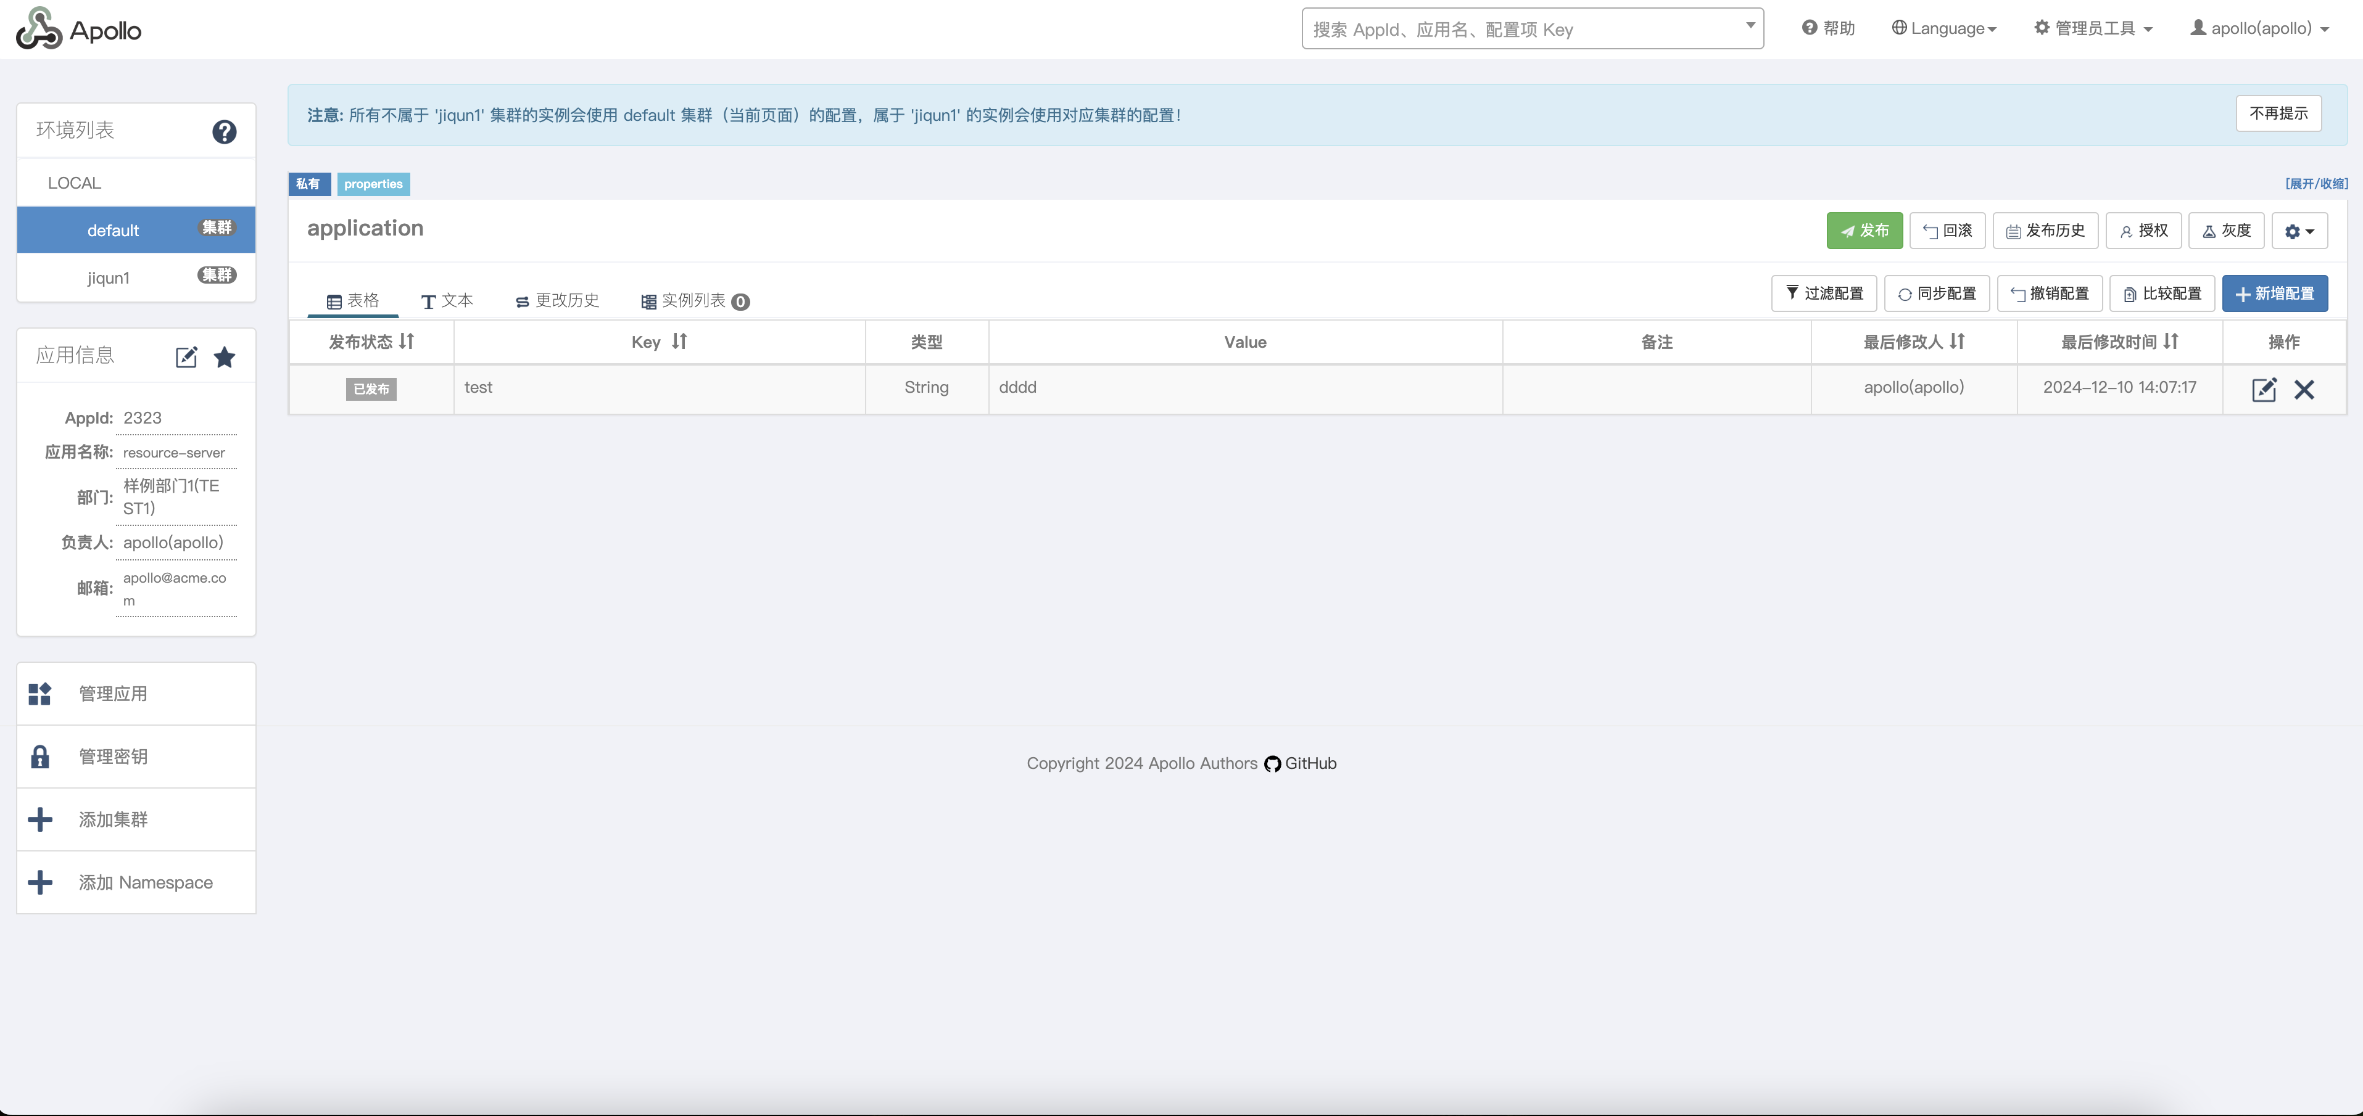Switch to 更改历史 tab
This screenshot has width=2363, height=1116.
point(558,301)
